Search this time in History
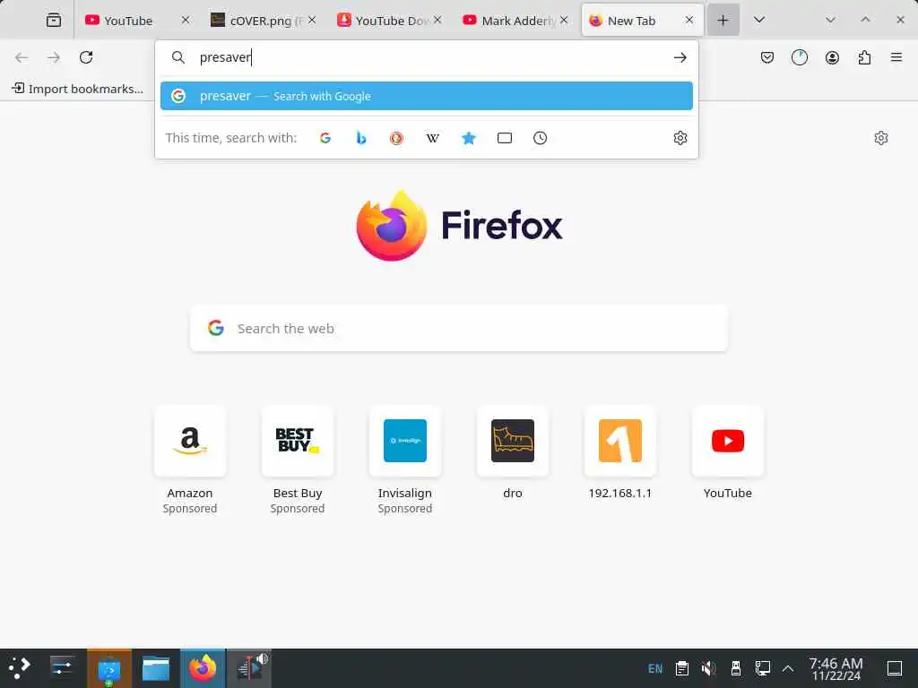 (540, 138)
